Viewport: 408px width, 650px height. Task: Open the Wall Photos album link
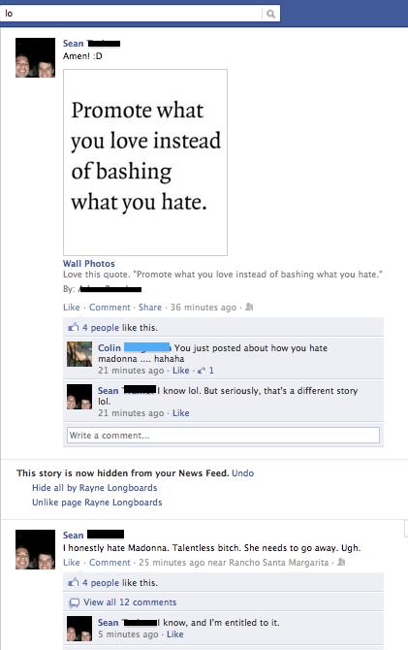(88, 264)
